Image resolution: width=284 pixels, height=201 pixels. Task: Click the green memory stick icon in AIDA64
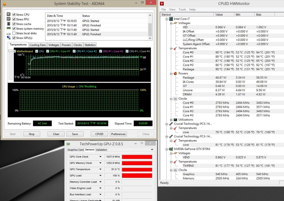click(x=8, y=28)
